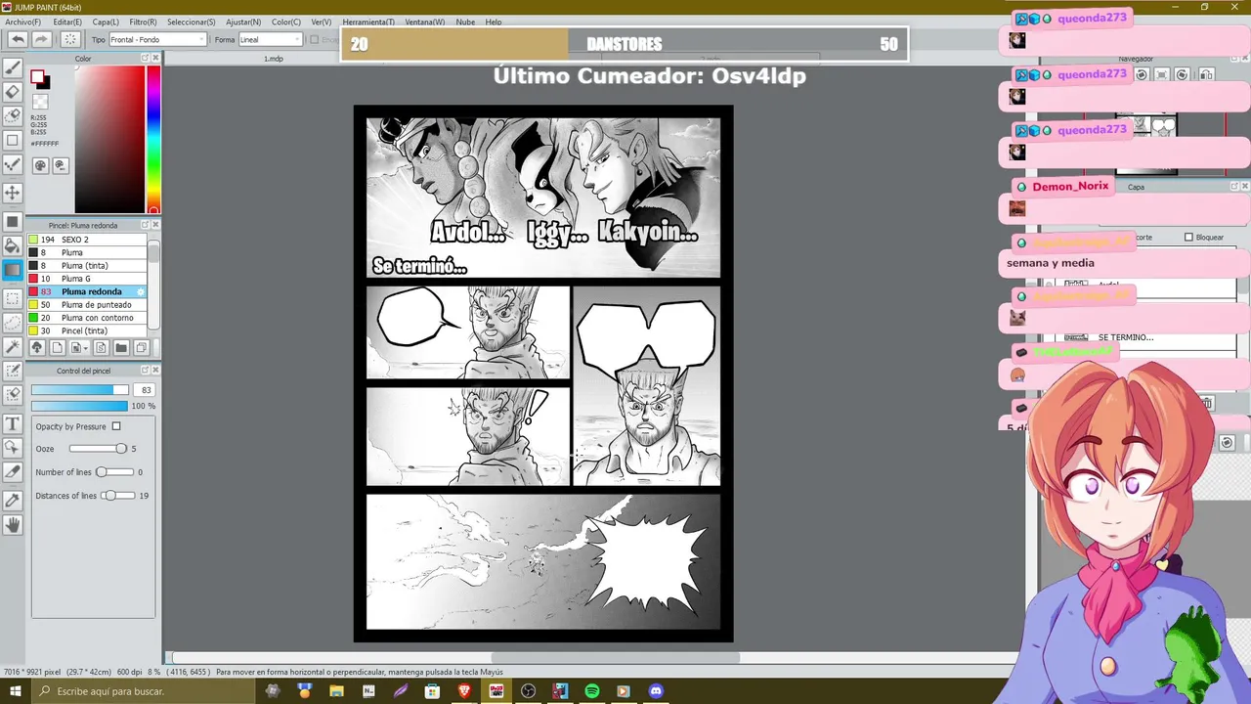Viewport: 1251px width, 704px height.
Task: Open the Editar menu
Action: [67, 22]
